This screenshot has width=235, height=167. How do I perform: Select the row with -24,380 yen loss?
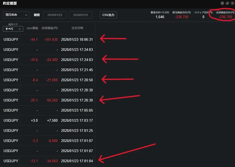(x=48, y=60)
